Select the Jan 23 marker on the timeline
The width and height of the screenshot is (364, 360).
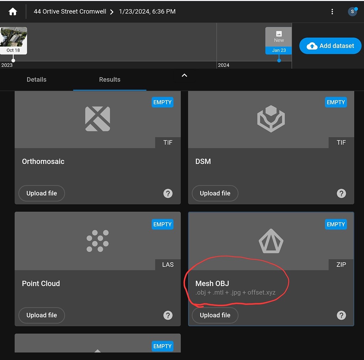tap(278, 50)
